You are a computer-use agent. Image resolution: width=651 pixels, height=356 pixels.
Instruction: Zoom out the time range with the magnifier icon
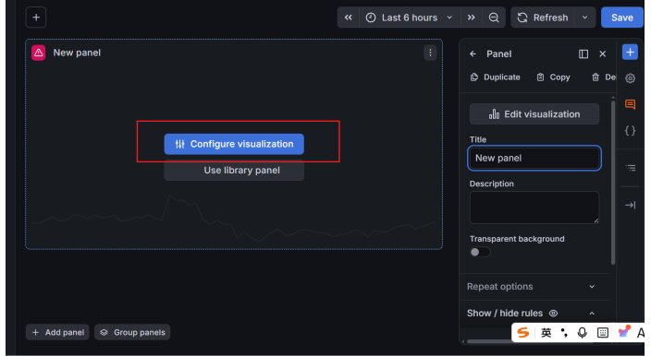pos(494,18)
